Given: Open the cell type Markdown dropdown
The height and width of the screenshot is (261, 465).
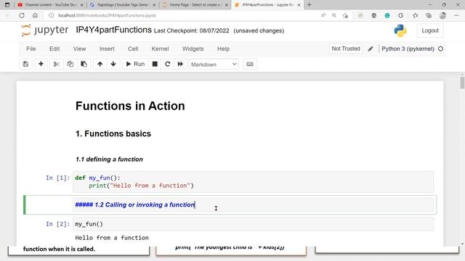Looking at the screenshot, I should (214, 65).
